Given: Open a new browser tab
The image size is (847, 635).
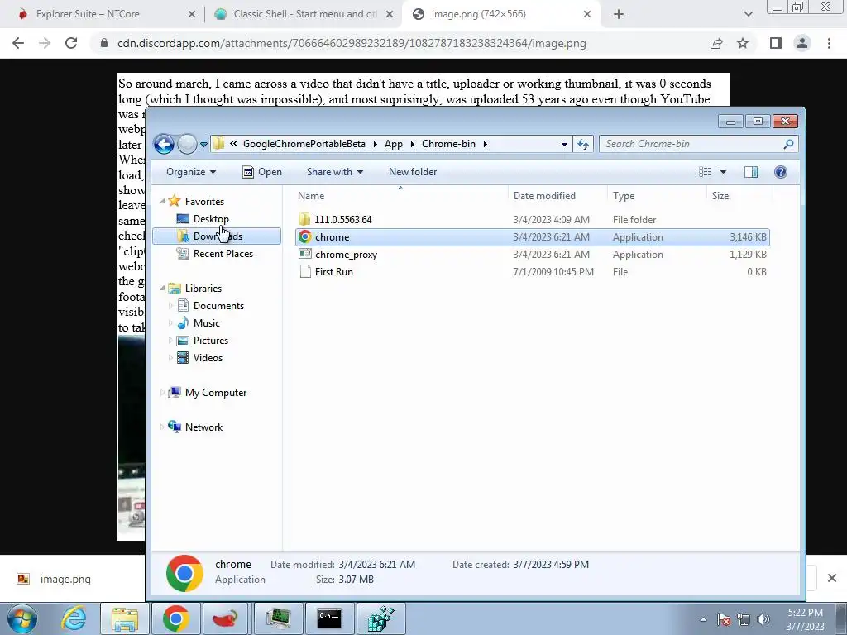Looking at the screenshot, I should pyautogui.click(x=619, y=14).
